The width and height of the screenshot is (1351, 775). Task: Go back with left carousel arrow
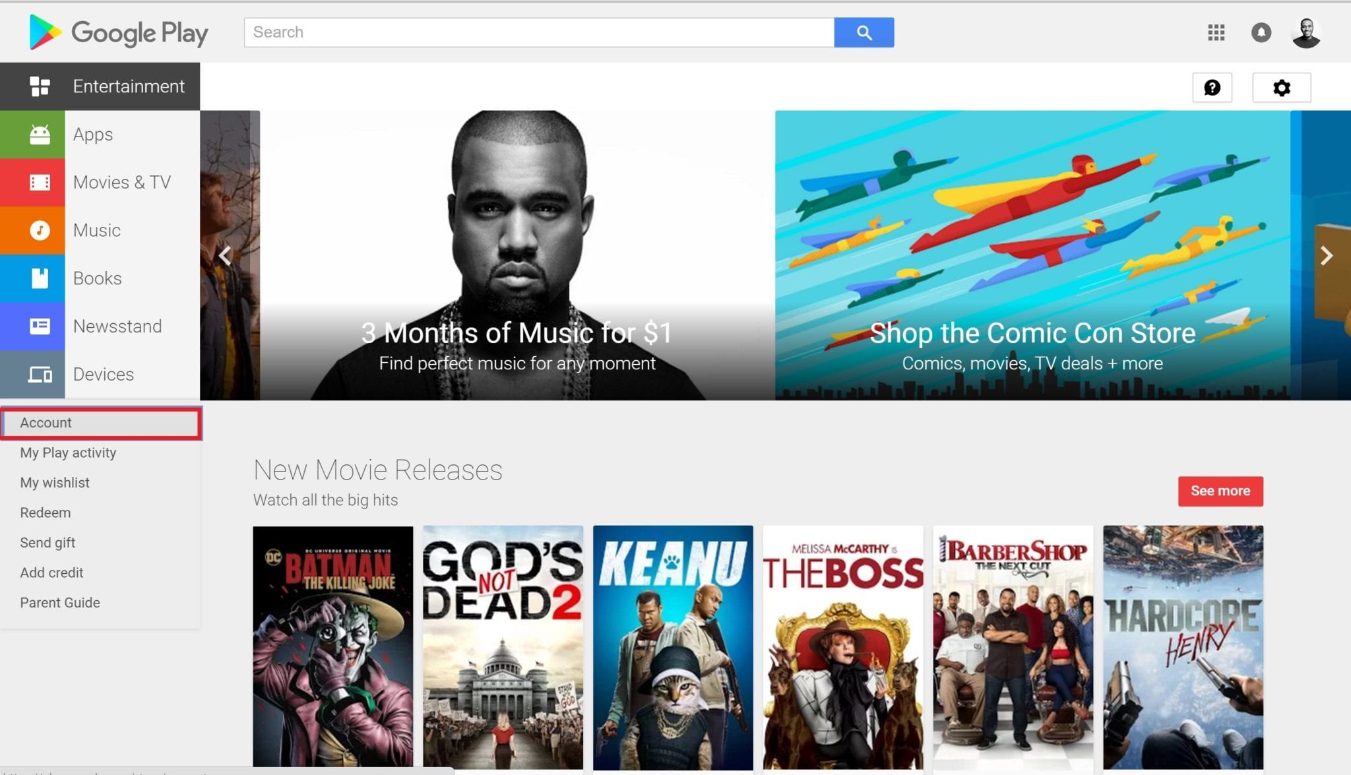[x=224, y=256]
